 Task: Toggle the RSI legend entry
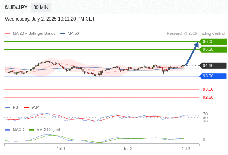coord(12,107)
